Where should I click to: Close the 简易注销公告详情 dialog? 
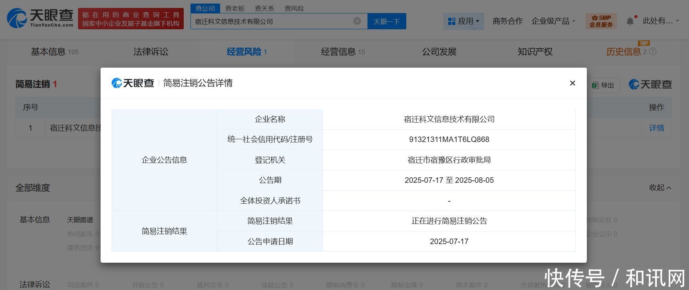(x=572, y=83)
